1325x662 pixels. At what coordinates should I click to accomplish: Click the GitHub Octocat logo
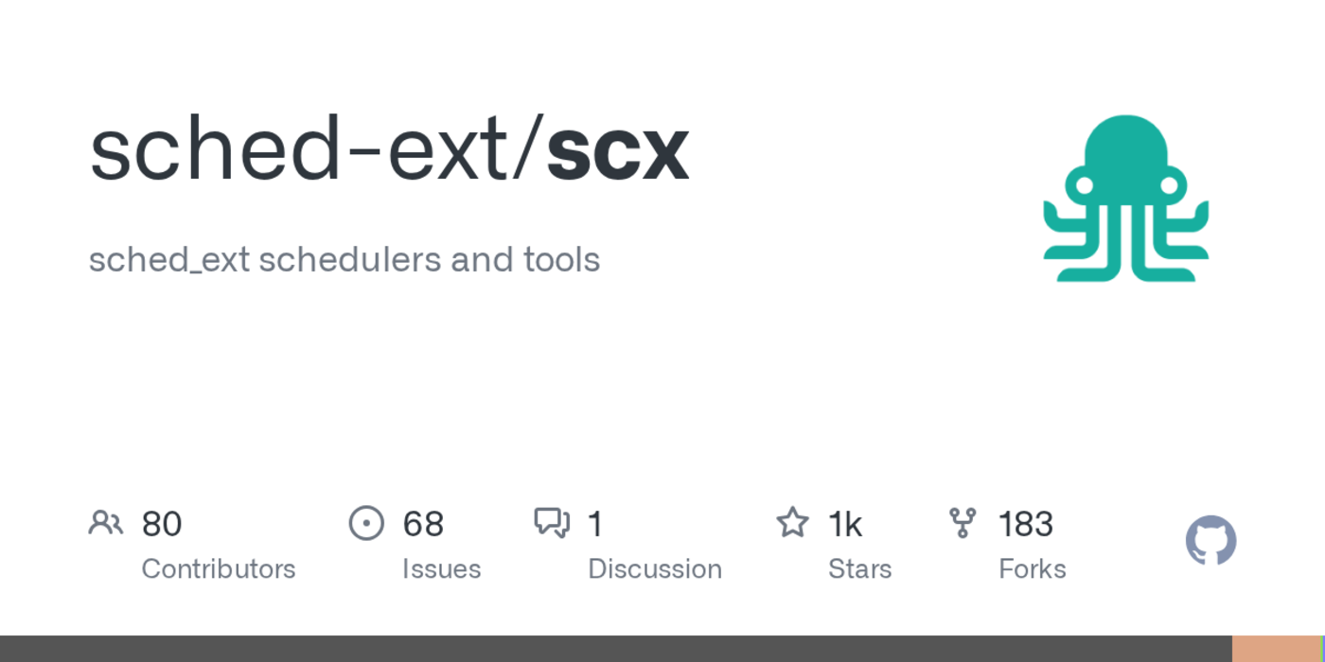pyautogui.click(x=1210, y=541)
